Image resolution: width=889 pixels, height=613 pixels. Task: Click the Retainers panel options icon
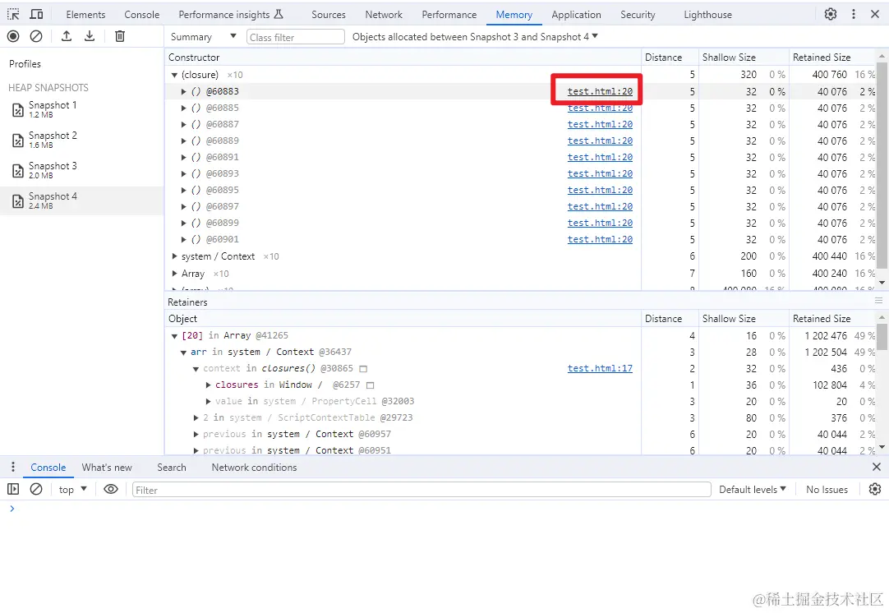pyautogui.click(x=878, y=301)
